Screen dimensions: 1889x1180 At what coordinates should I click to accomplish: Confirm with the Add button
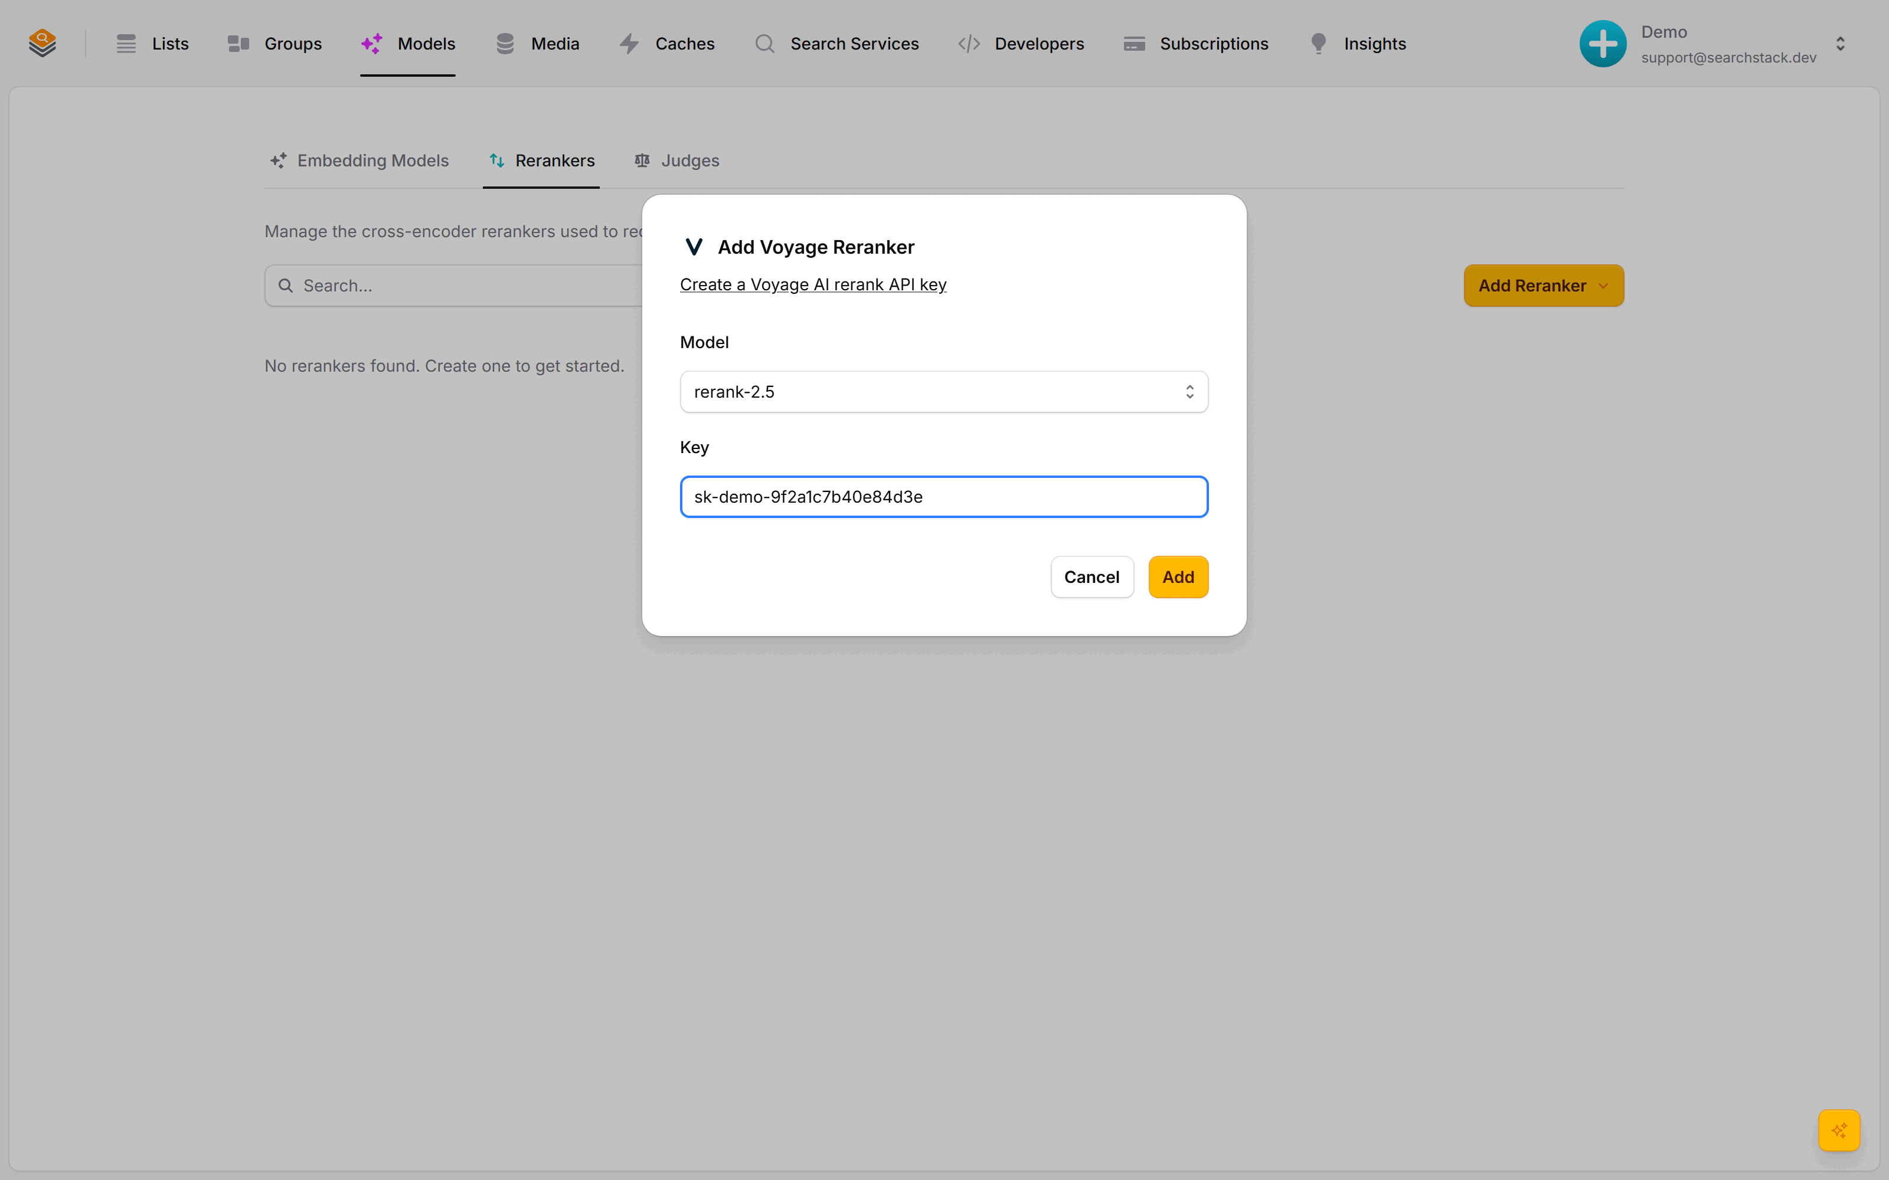[x=1178, y=578]
